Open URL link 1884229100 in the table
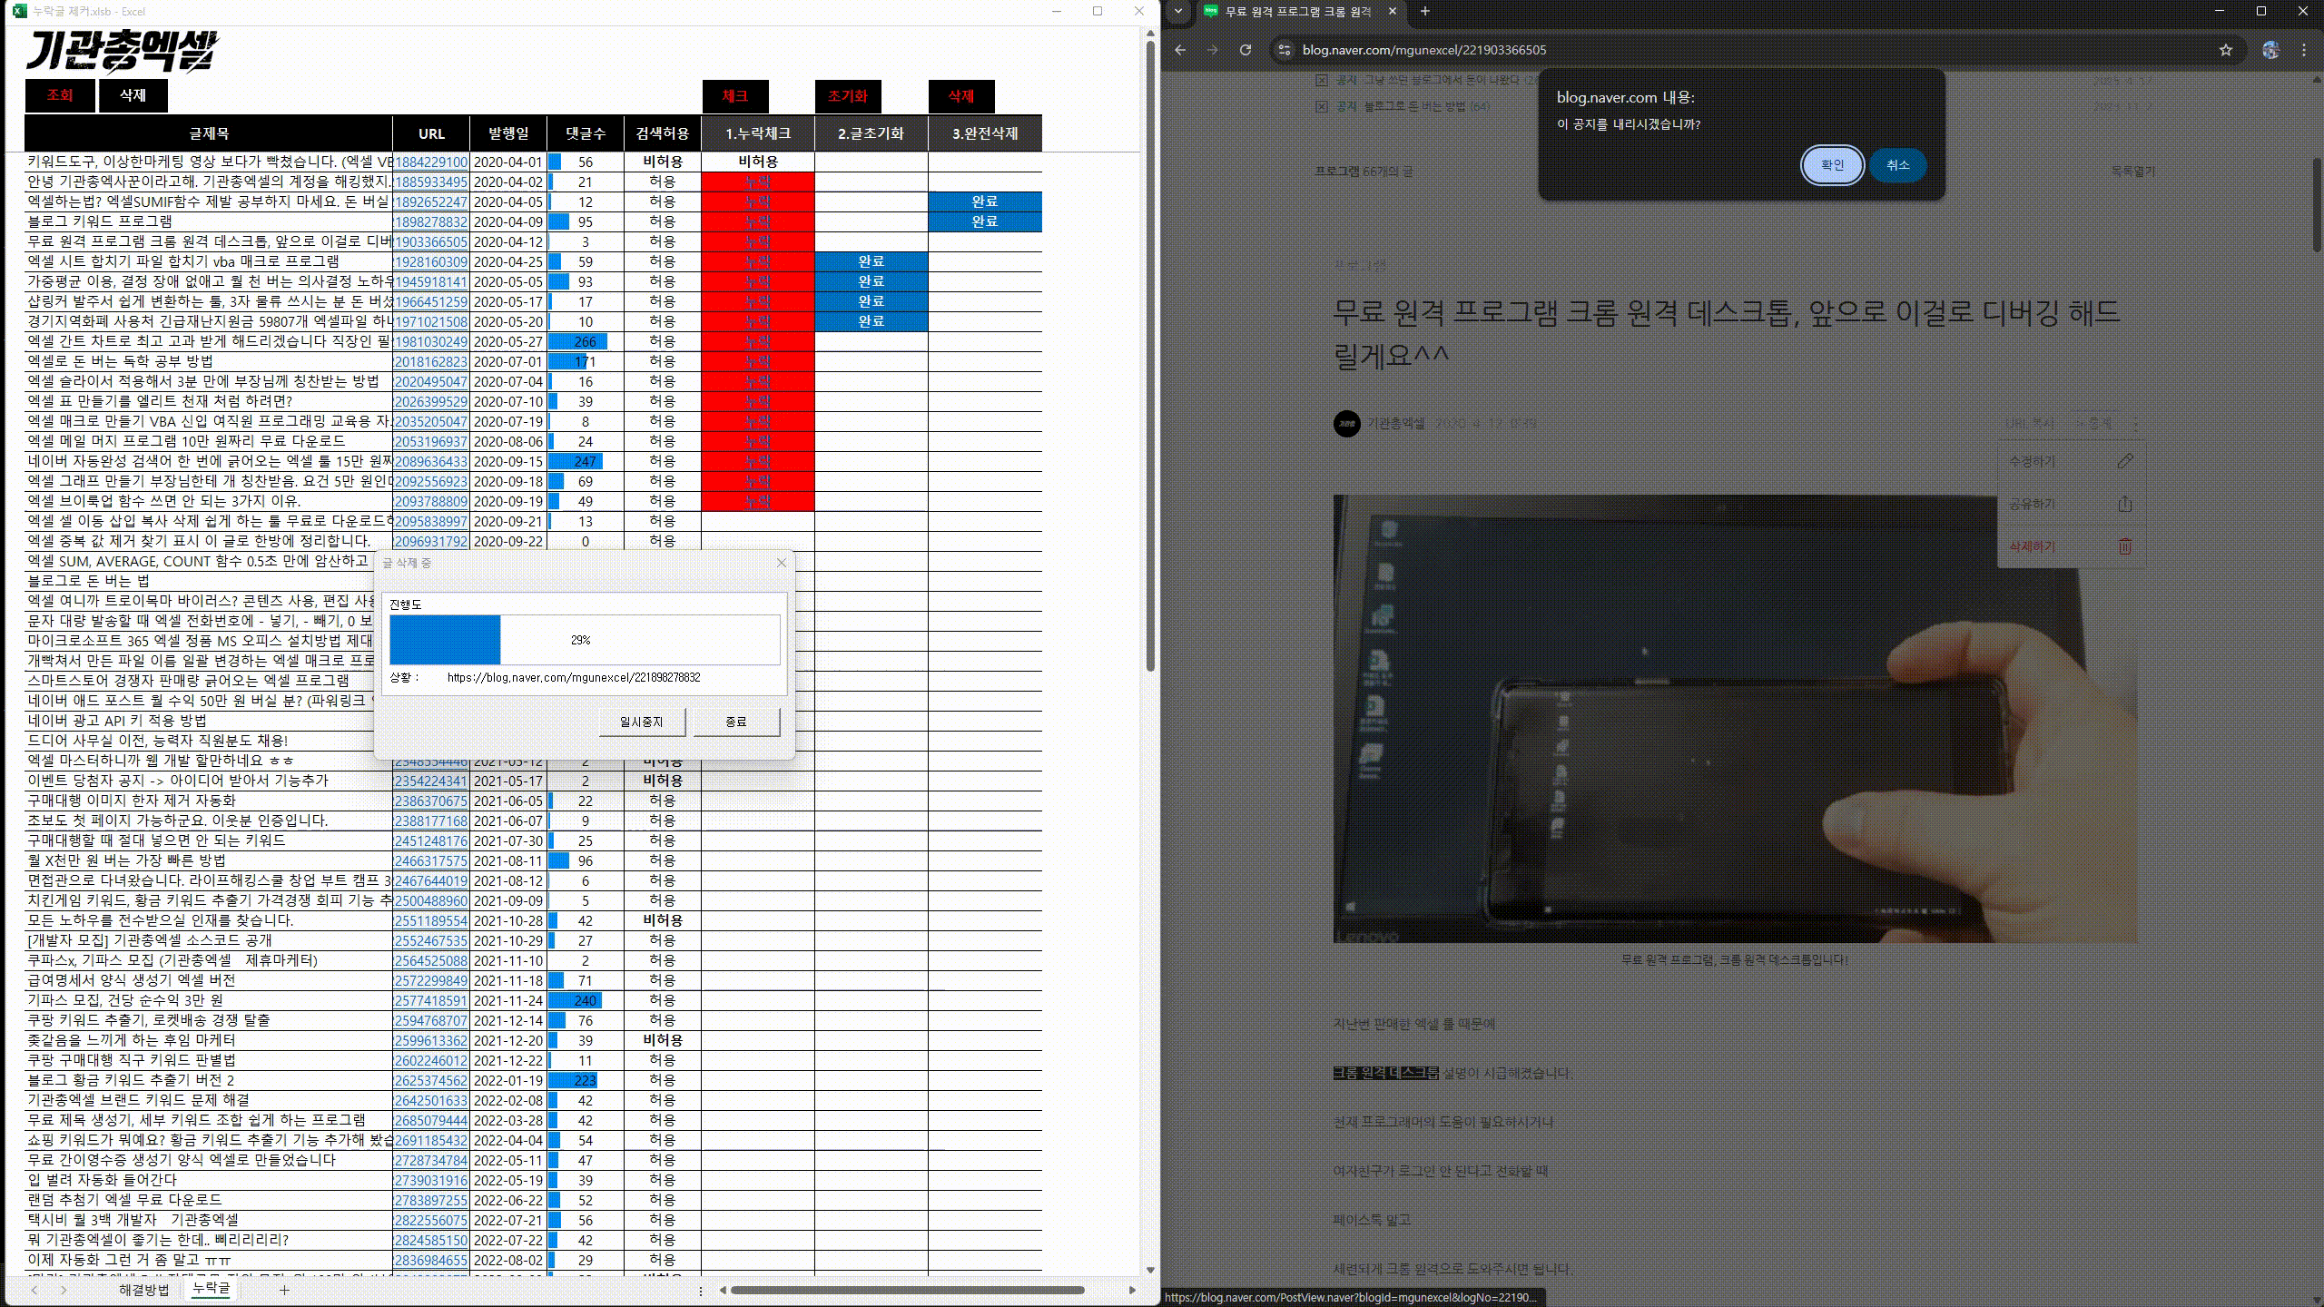Screen dimensions: 2324x1307 pyautogui.click(x=431, y=162)
